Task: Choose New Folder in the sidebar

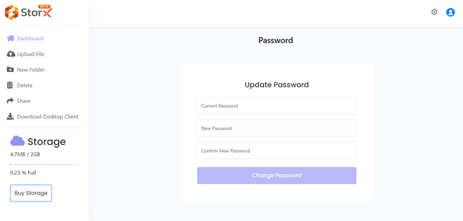Action: (31, 70)
